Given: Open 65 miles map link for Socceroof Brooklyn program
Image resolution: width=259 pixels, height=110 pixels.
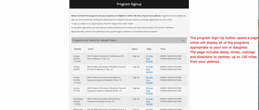Looking at the screenshot, I should pyautogui.click(x=149, y=101).
